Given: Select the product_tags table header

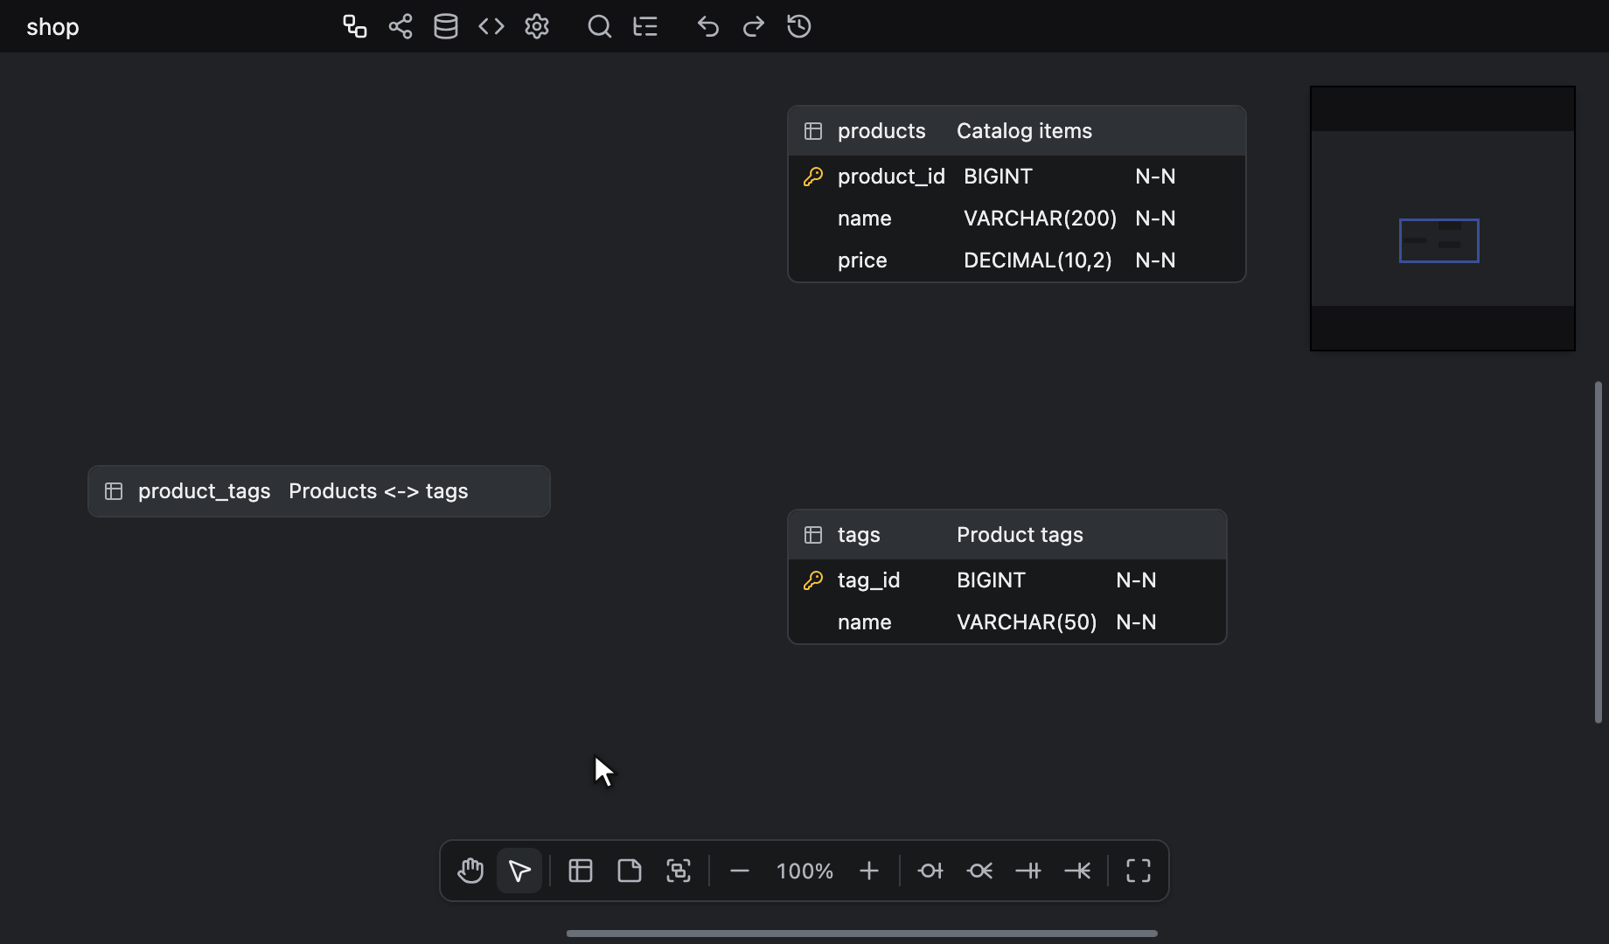Looking at the screenshot, I should coord(319,491).
